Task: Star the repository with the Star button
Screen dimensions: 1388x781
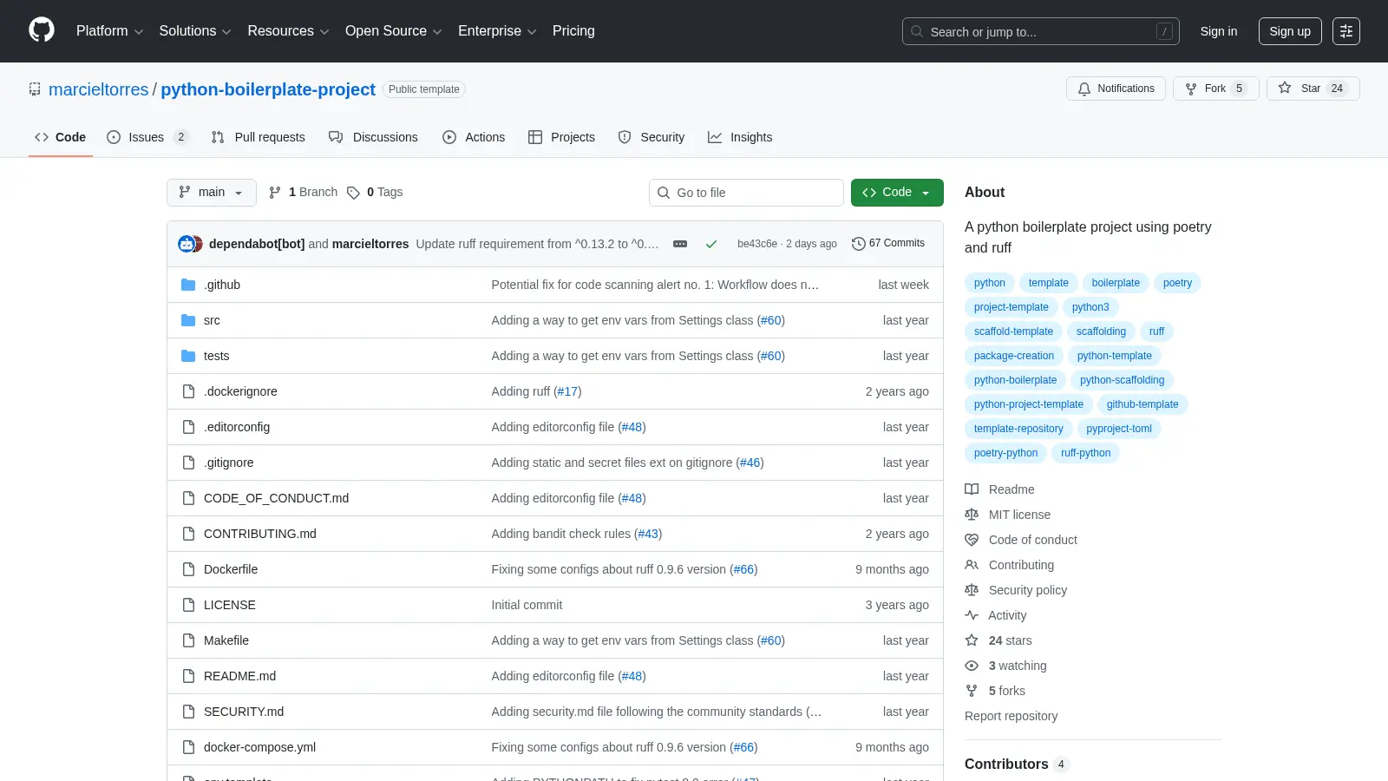Action: click(x=1313, y=89)
